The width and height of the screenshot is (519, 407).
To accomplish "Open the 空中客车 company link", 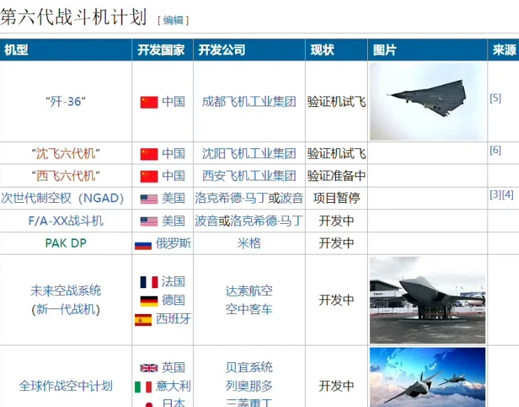I will point(249,309).
